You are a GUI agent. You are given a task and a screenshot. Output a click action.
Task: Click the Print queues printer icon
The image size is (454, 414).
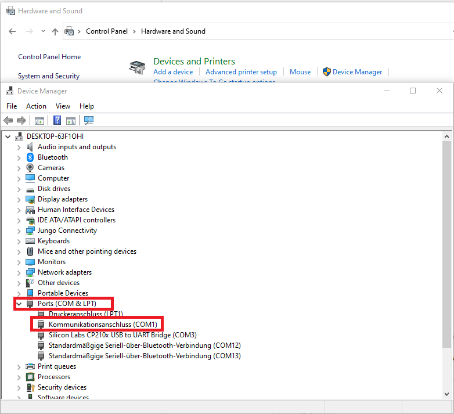[x=30, y=366]
